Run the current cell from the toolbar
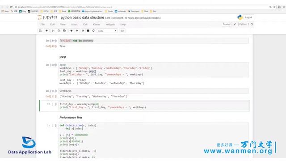 click(x=83, y=31)
